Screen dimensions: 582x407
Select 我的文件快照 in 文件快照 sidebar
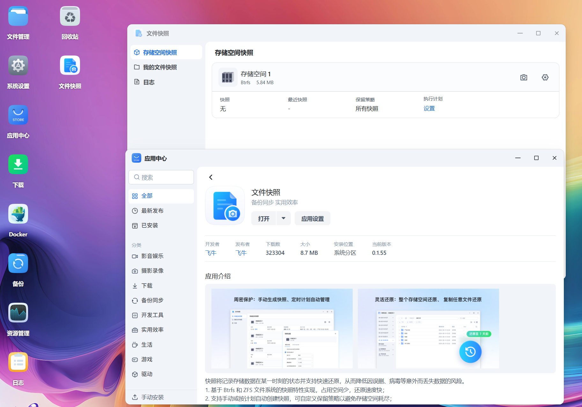click(x=166, y=67)
